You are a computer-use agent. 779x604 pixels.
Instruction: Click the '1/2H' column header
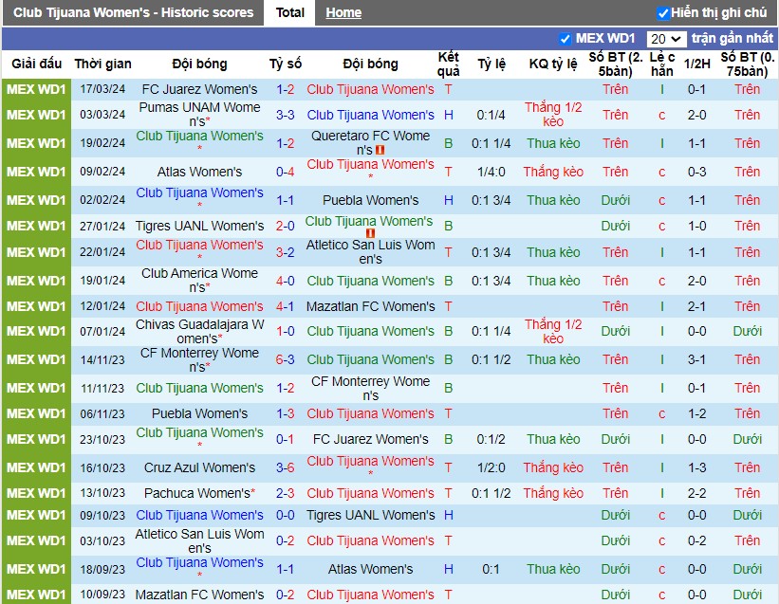[696, 64]
